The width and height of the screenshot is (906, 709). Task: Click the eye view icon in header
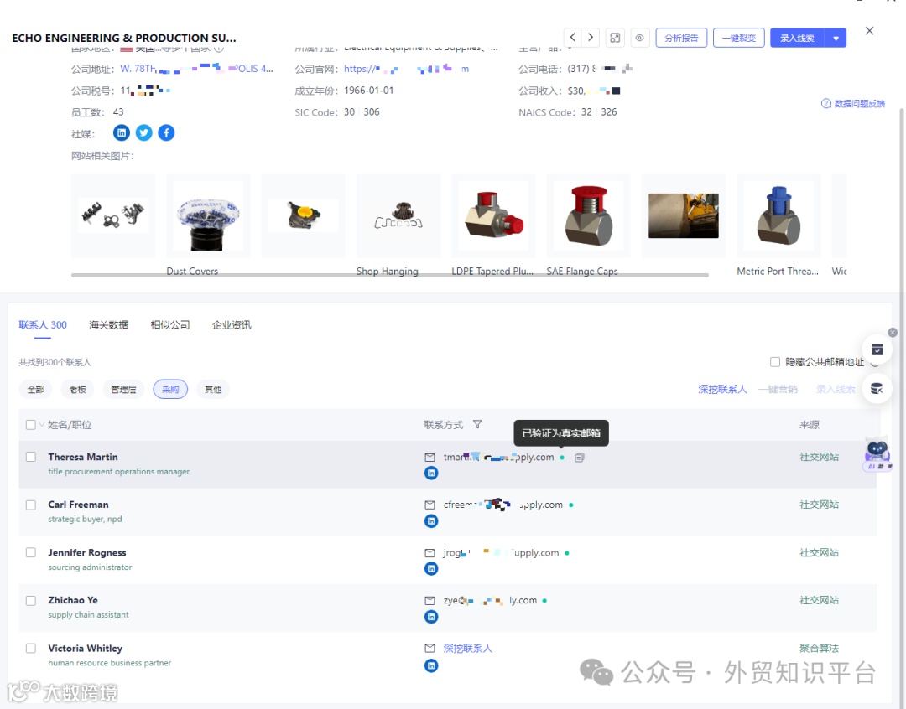point(639,38)
